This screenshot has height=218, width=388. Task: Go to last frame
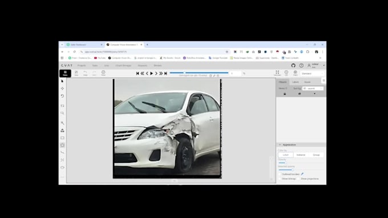[x=165, y=73]
